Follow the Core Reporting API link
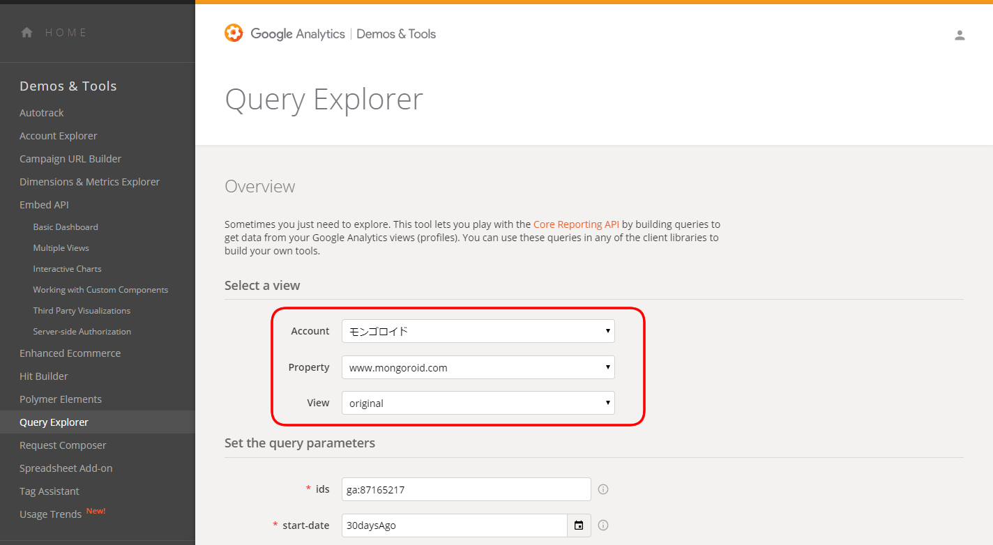The image size is (993, 545). 576,224
